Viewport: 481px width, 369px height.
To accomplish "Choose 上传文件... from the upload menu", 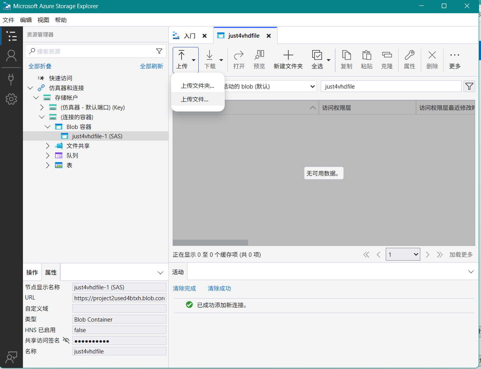I will (x=195, y=99).
